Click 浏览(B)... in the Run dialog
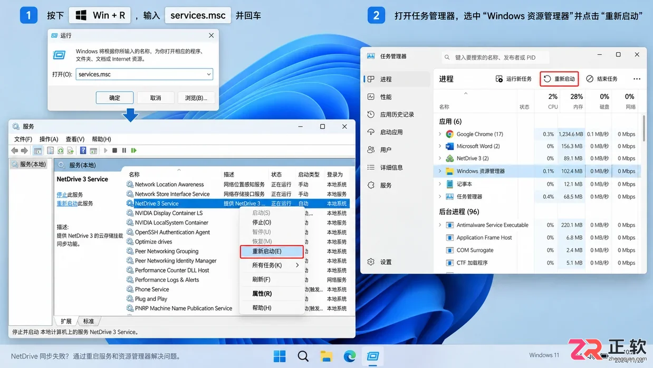The width and height of the screenshot is (653, 368). [x=196, y=98]
